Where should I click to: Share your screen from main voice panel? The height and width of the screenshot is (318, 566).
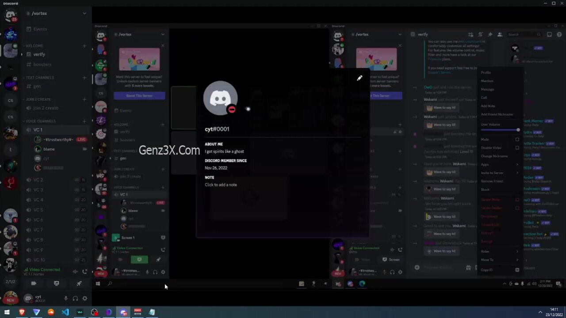56,284
